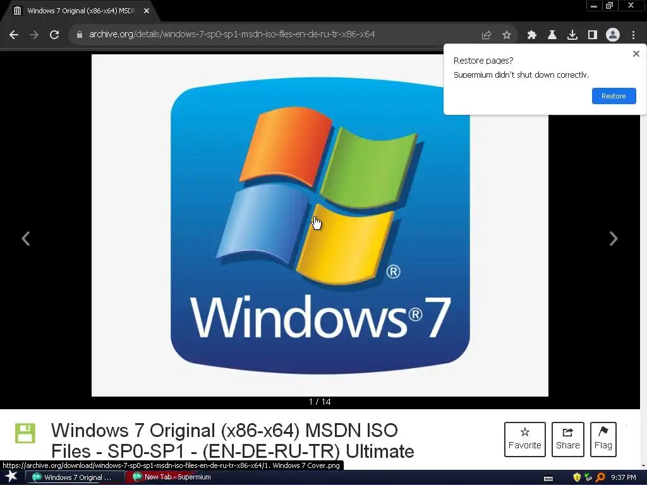647x485 pixels.
Task: Open the Windows 7 cover image
Action: [x=320, y=225]
